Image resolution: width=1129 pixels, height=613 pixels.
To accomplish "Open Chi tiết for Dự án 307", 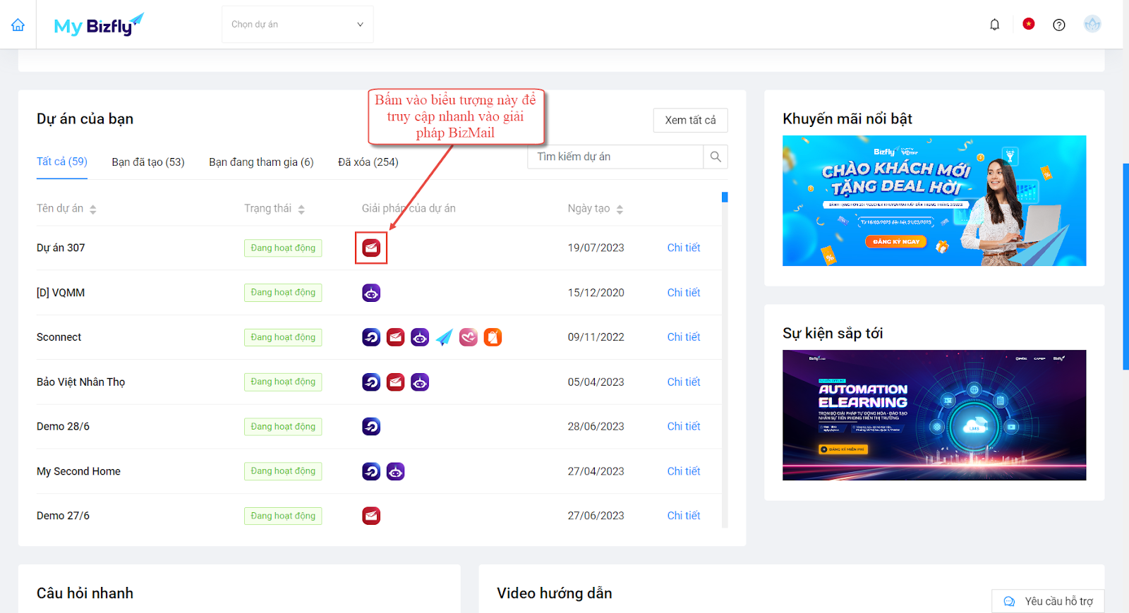I will pos(684,248).
